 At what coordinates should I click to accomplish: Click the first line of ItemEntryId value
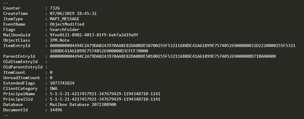tap(173, 46)
